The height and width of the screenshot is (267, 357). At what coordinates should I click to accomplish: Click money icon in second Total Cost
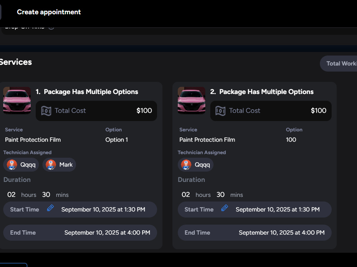coord(220,111)
